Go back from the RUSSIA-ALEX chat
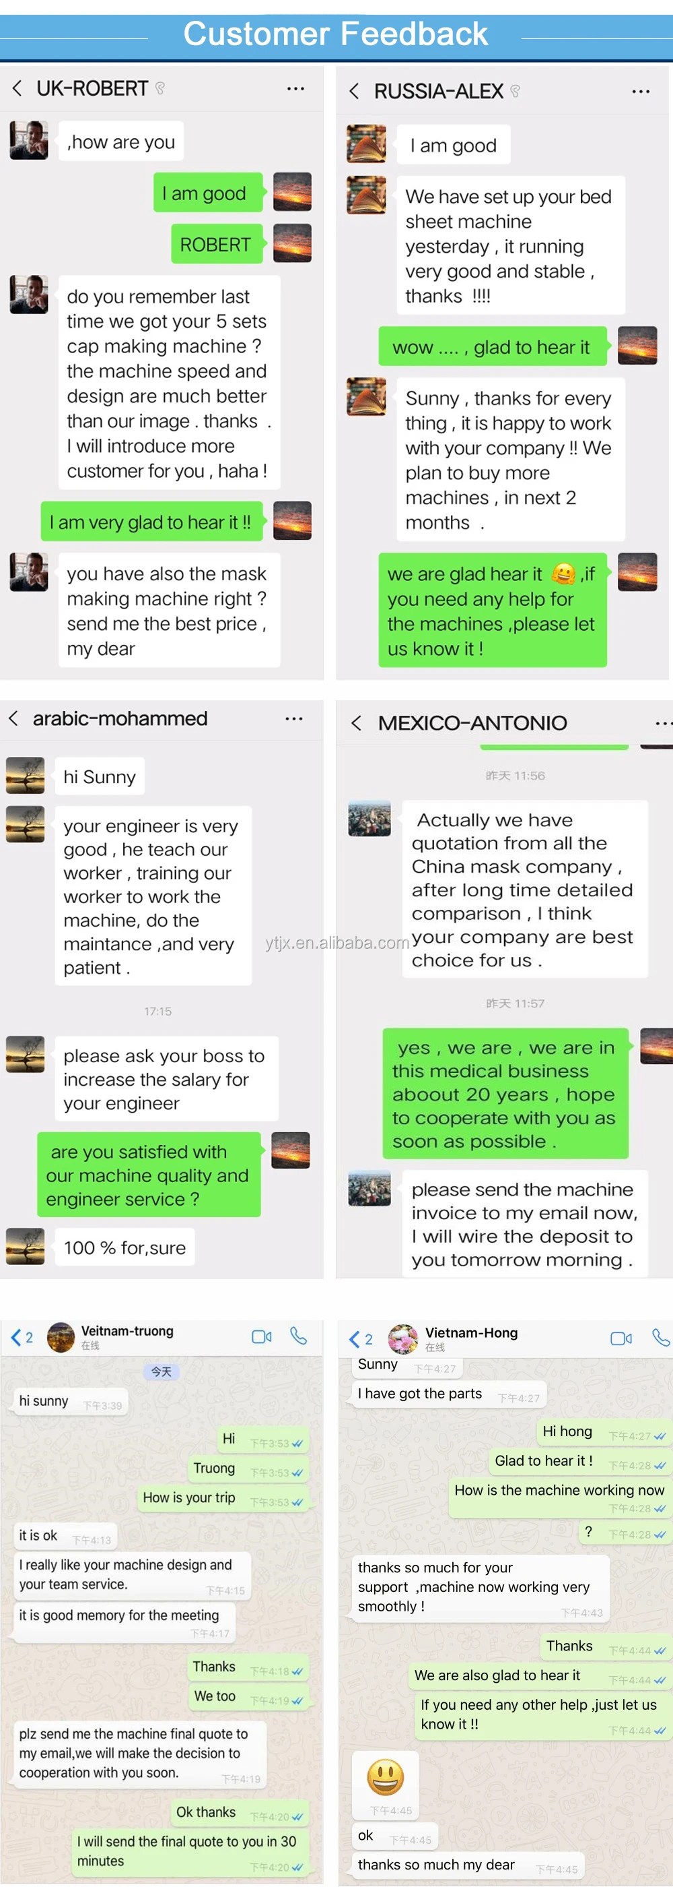The width and height of the screenshot is (673, 1887). click(x=354, y=92)
